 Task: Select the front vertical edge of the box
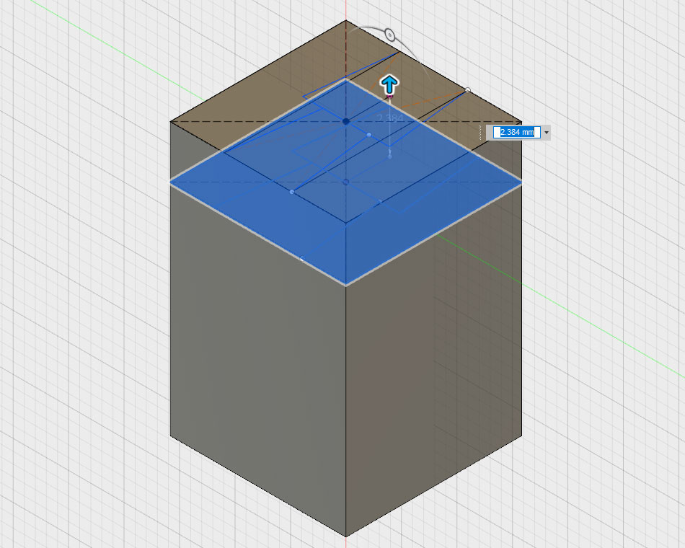click(346, 411)
